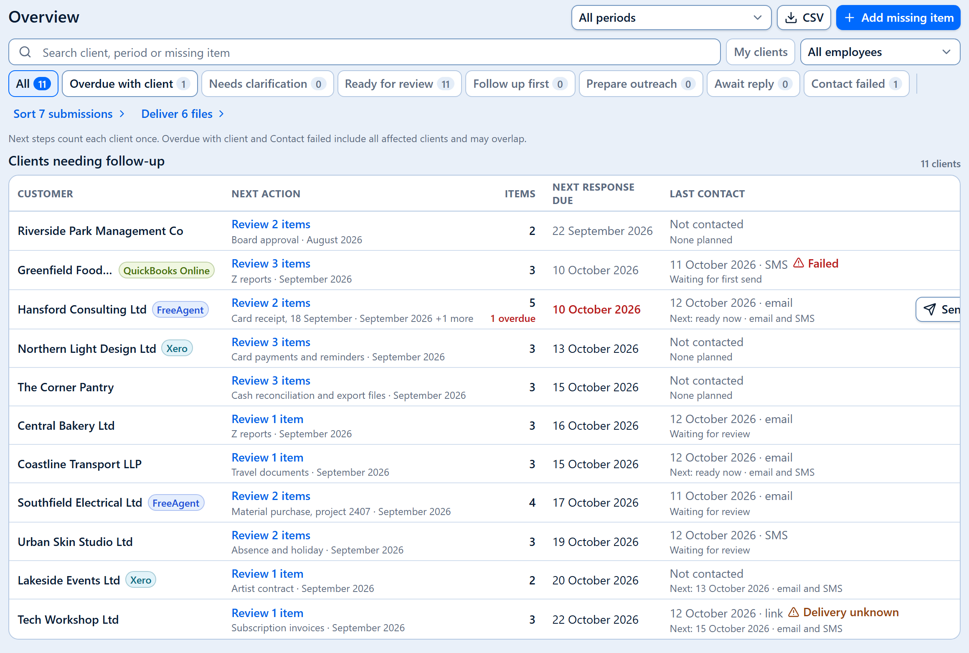Click the Next Action column header
Image resolution: width=969 pixels, height=653 pixels.
pos(266,194)
